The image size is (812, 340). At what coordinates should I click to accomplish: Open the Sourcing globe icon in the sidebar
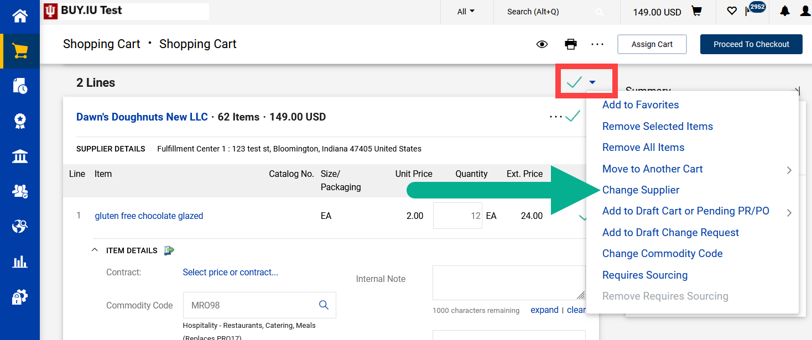(x=20, y=226)
